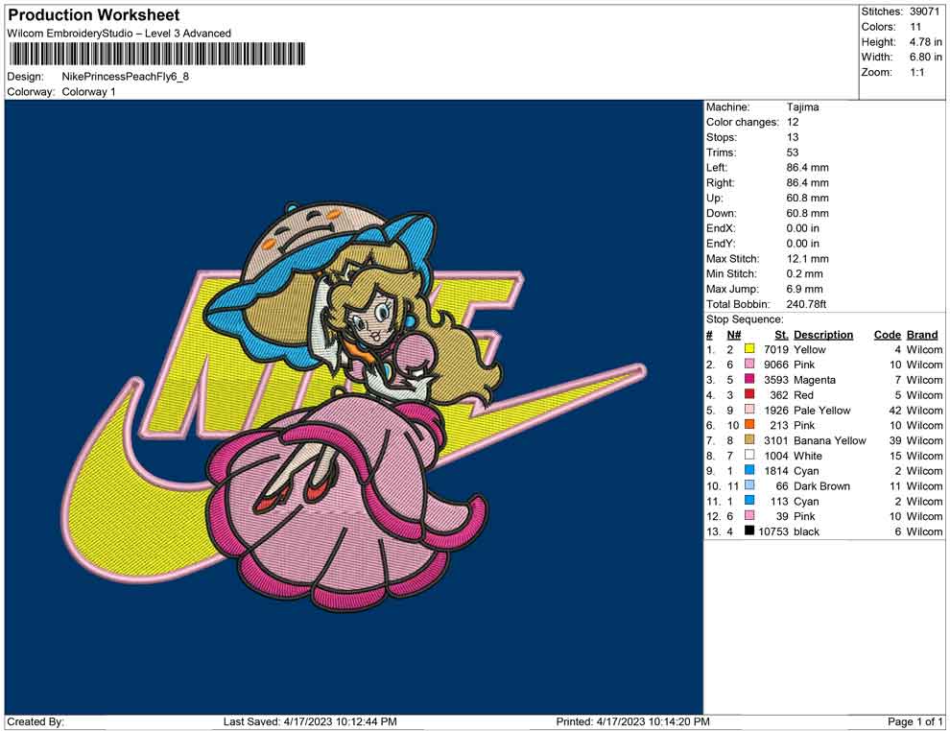
Task: Click the Code column header
Action: coord(887,335)
